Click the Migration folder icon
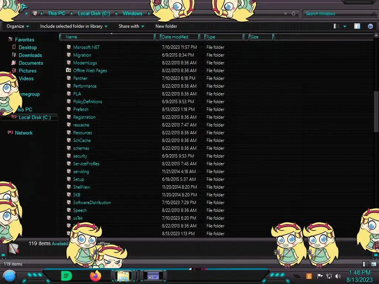Screen dimensions: 379x284 click(68, 55)
